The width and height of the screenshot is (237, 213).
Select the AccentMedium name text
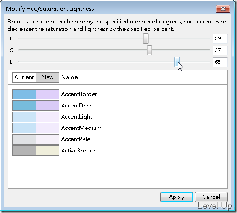[81, 128]
